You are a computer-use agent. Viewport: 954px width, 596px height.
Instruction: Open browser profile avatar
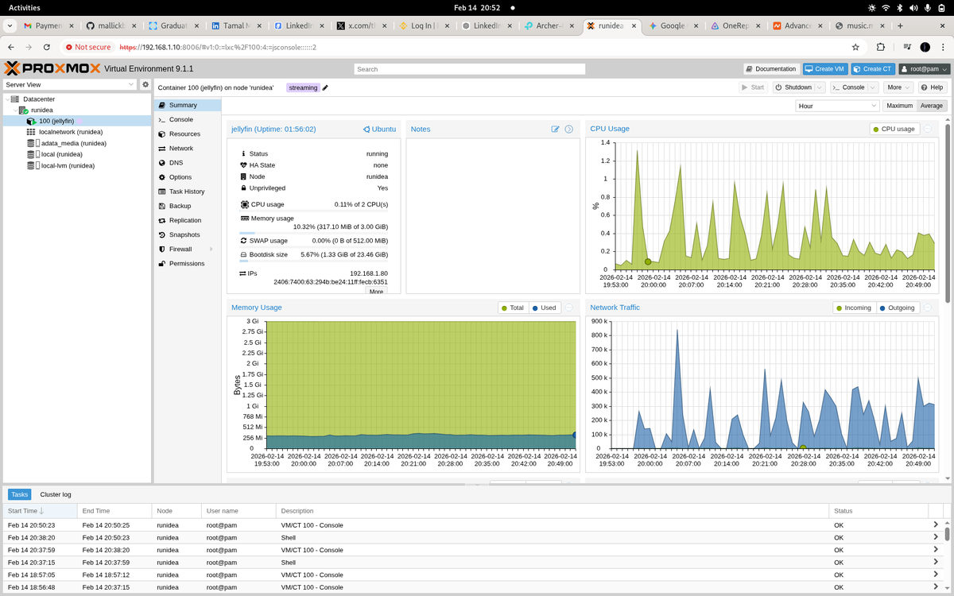925,47
